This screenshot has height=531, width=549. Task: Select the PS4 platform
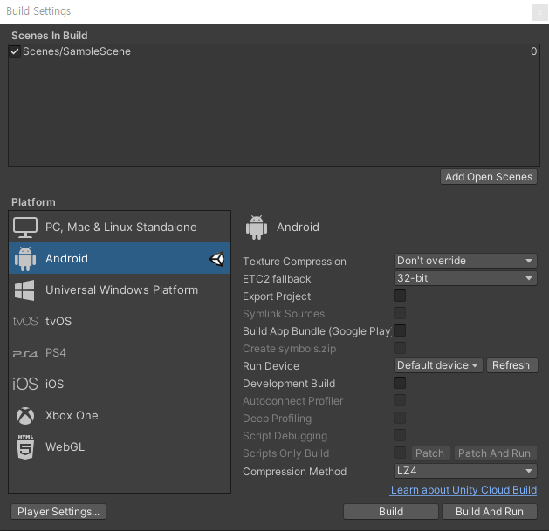click(x=120, y=352)
